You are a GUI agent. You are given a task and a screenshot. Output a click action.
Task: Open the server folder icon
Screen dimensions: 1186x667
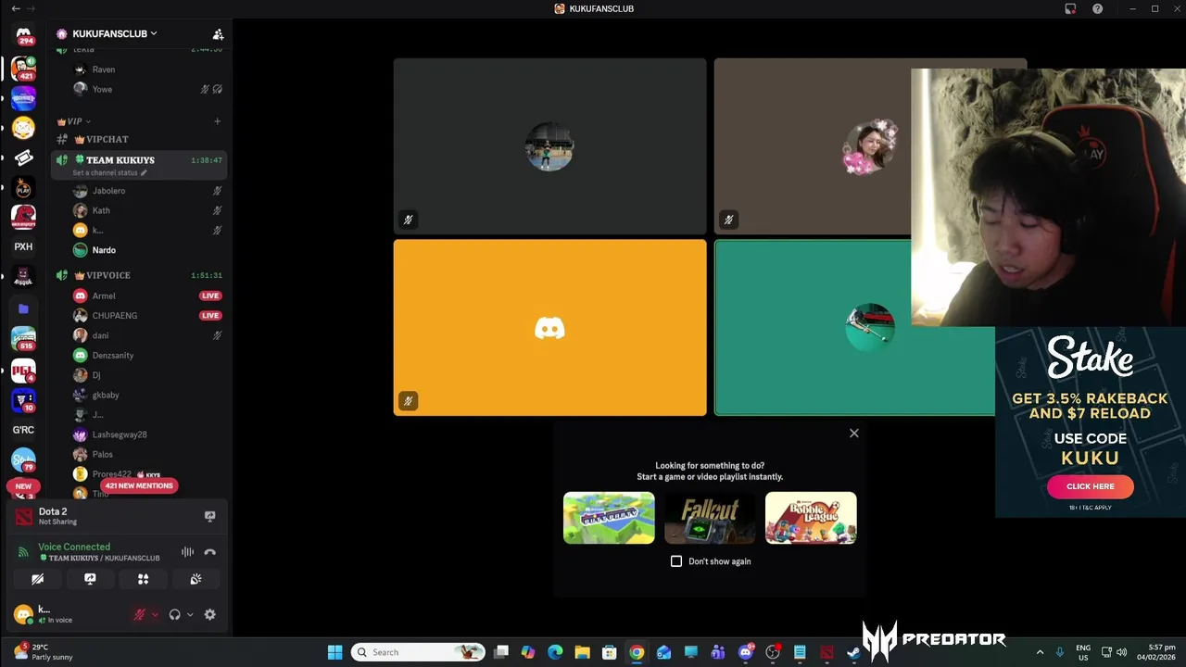[x=23, y=308]
